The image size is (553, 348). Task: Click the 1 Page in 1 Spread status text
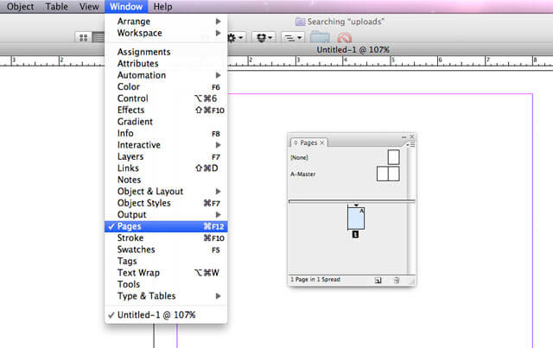pos(315,280)
